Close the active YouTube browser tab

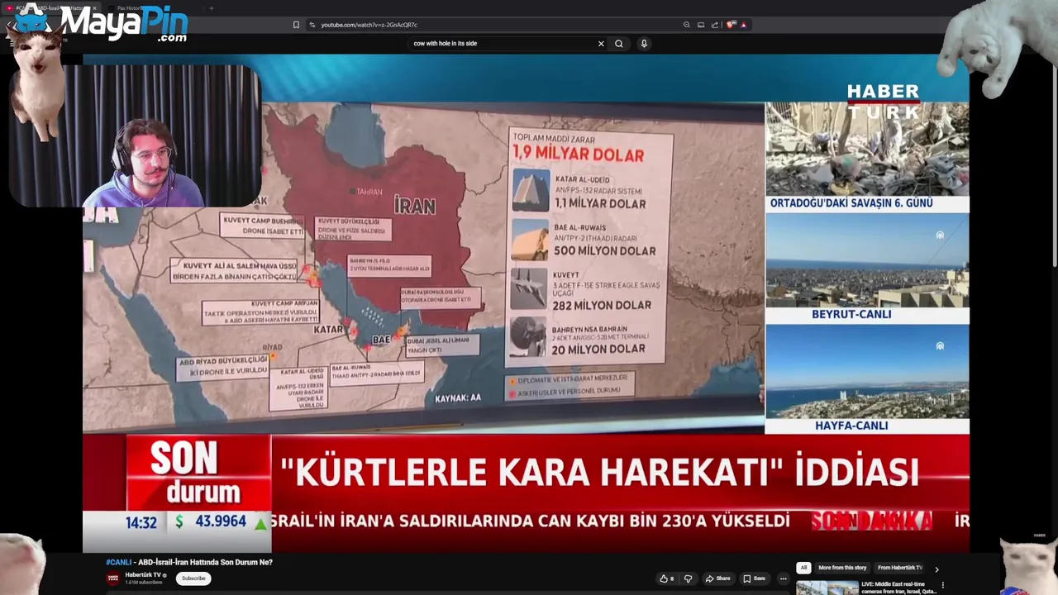[x=94, y=8]
